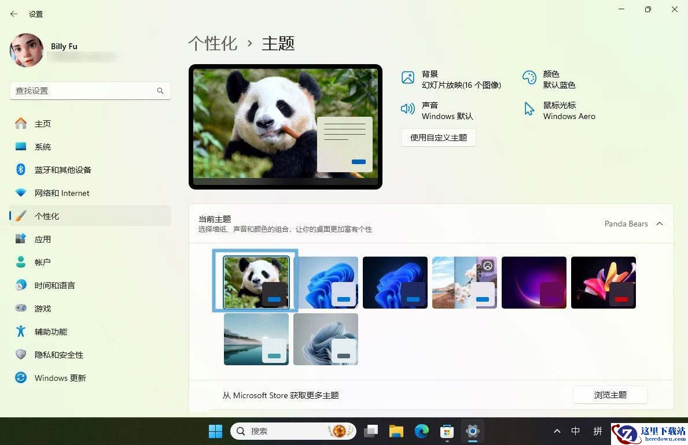This screenshot has width=688, height=445.
Task: Click the 拼 IME mode indicator
Action: point(598,431)
